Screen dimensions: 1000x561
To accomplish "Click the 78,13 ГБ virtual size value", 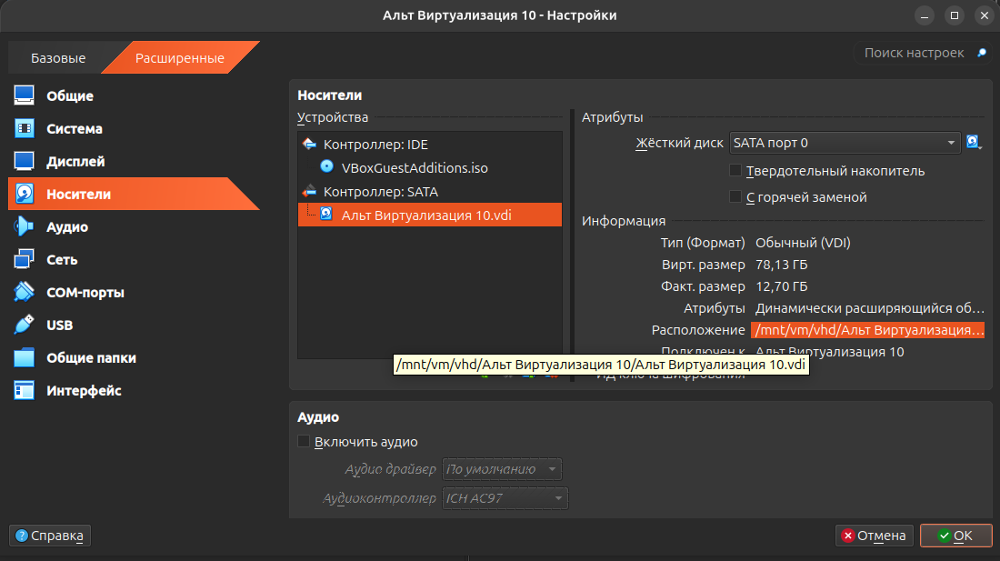I will click(x=781, y=265).
